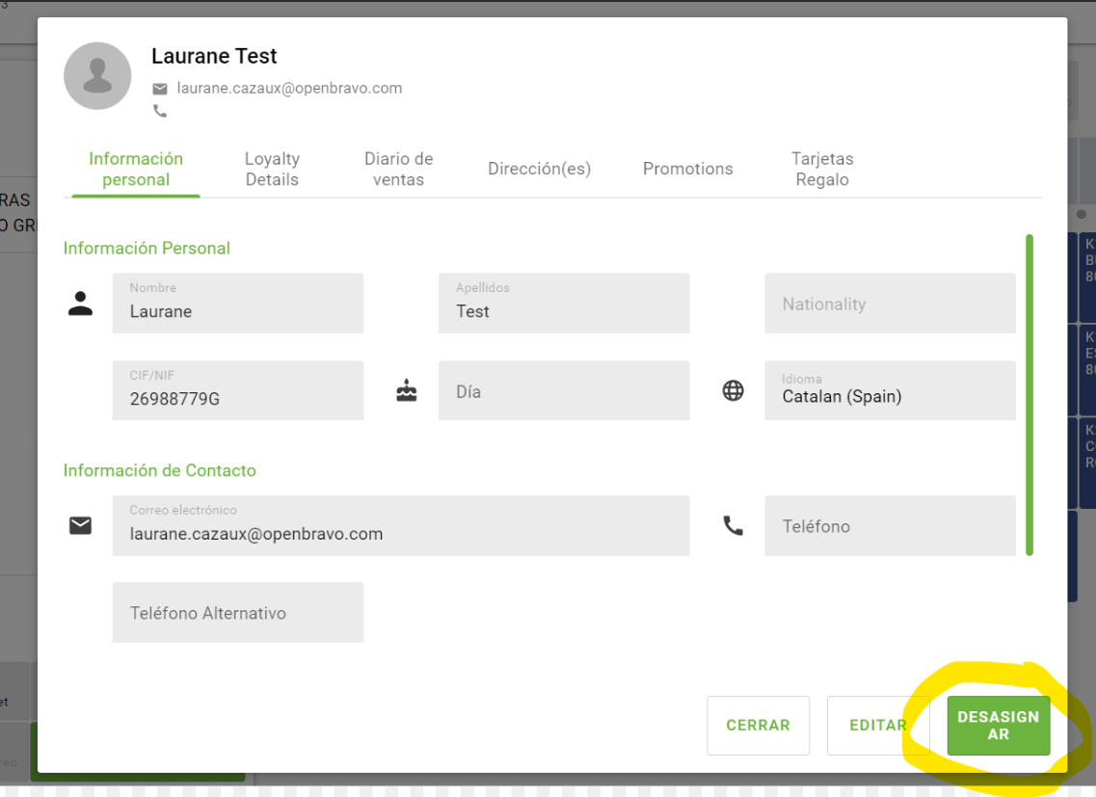The width and height of the screenshot is (1096, 797).
Task: Click the phone icon beside Teléfono field
Action: 734,526
